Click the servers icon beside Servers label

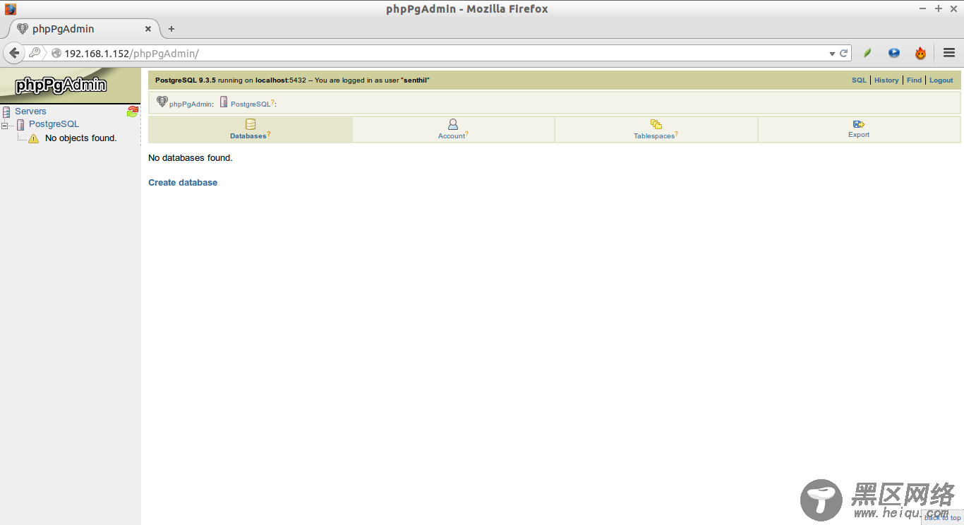point(6,112)
